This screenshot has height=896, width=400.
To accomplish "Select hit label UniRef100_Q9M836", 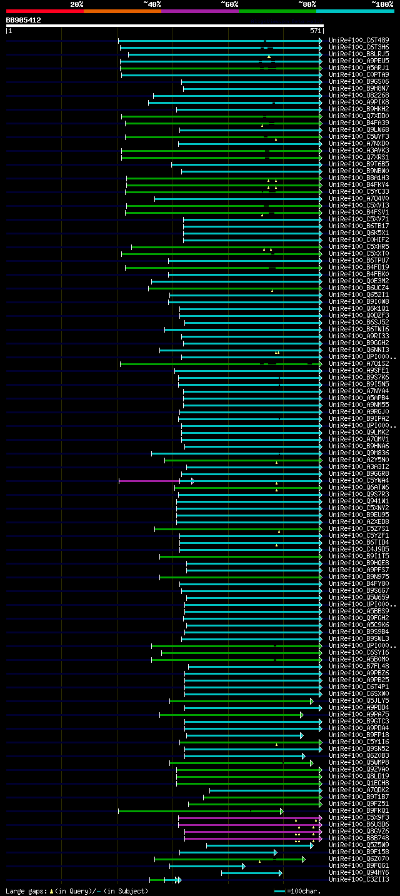I will [x=359, y=453].
